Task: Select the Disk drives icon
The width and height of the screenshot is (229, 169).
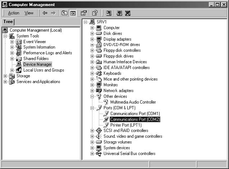Action: [x=99, y=33]
